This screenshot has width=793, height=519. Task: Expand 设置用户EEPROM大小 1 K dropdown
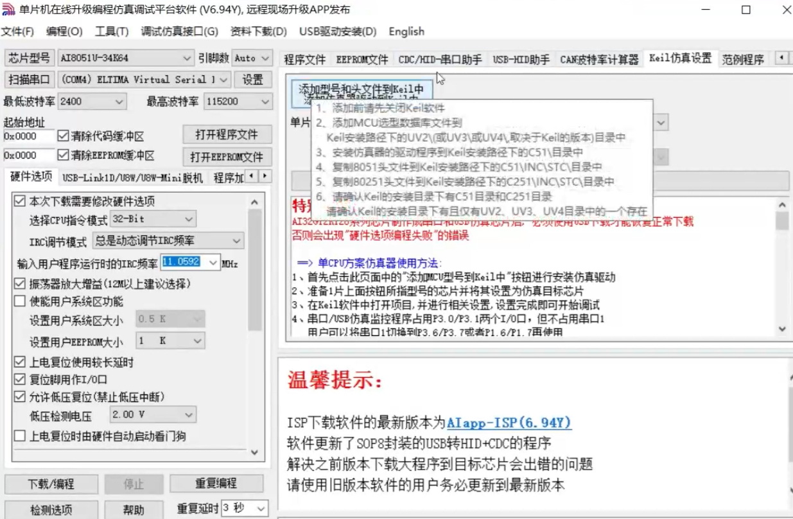[198, 341]
